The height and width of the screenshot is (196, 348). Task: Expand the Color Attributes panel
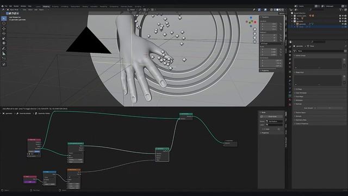(x=301, y=93)
